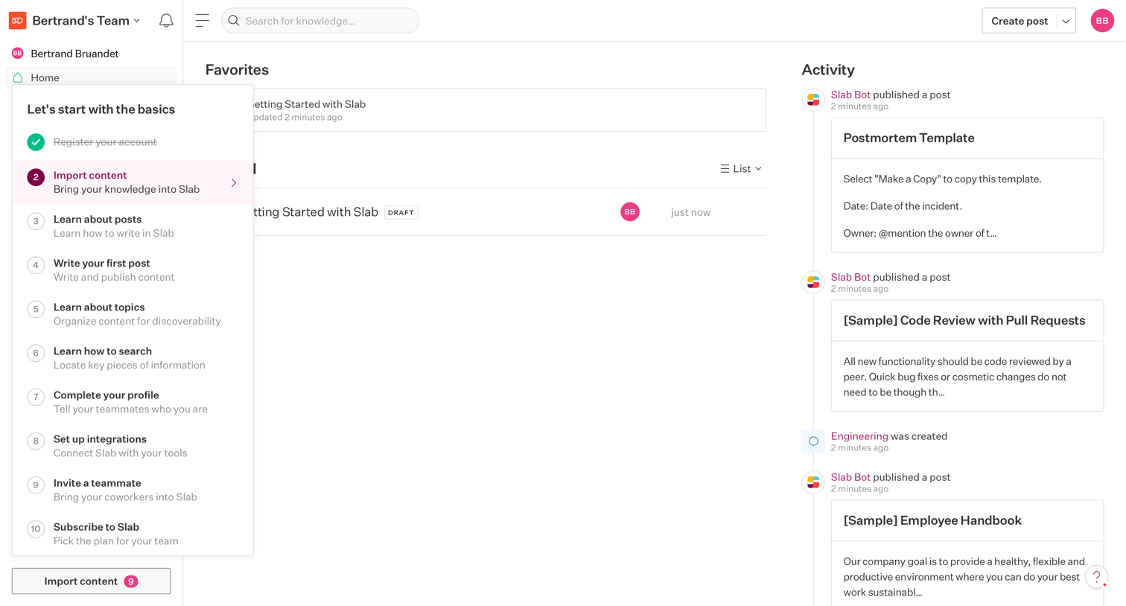The width and height of the screenshot is (1126, 606).
Task: Open the List view dropdown
Action: coord(741,169)
